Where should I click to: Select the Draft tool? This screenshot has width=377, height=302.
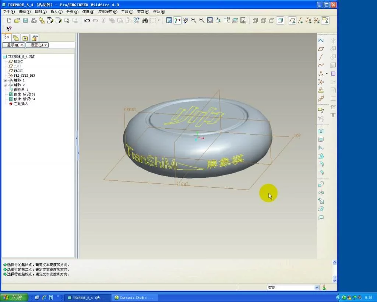[x=321, y=156]
